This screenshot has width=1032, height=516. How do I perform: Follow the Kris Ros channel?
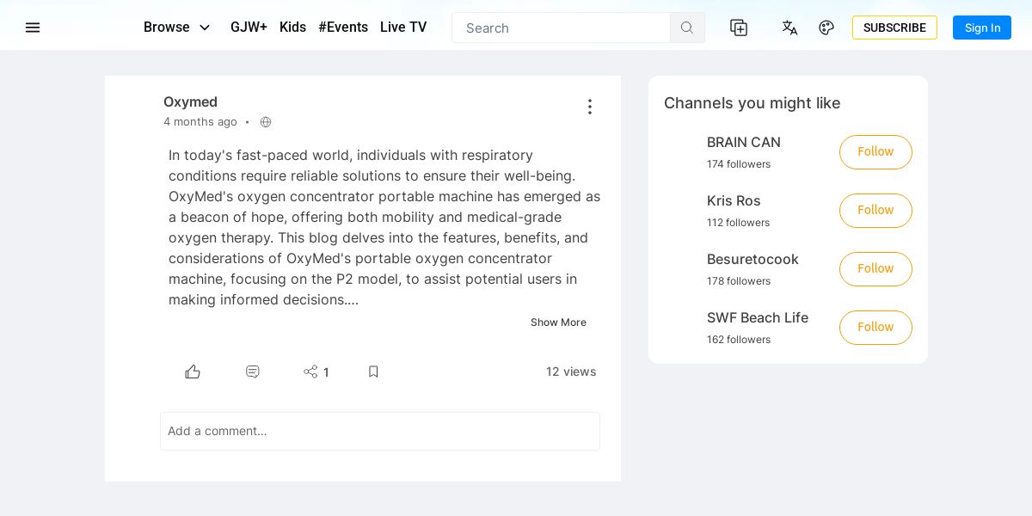coord(875,211)
